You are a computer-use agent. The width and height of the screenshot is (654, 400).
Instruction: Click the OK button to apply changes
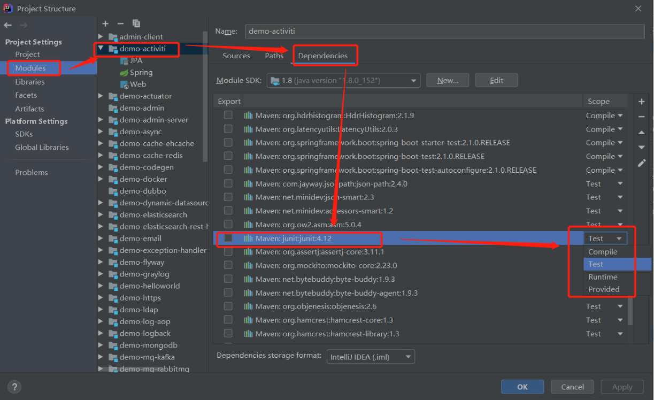click(x=522, y=387)
